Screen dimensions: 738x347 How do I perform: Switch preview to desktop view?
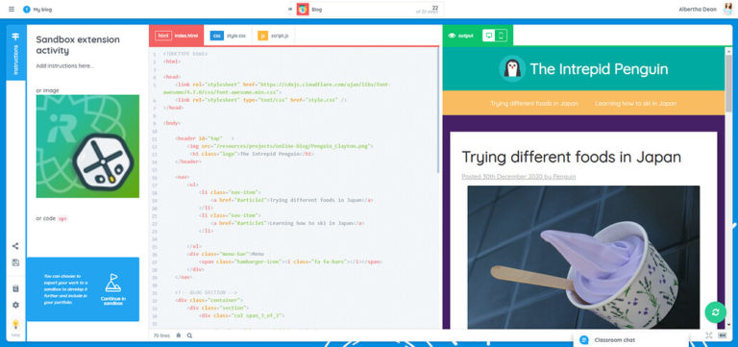(488, 36)
